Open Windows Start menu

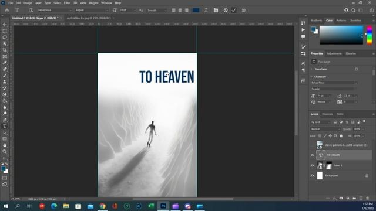tap(6, 206)
